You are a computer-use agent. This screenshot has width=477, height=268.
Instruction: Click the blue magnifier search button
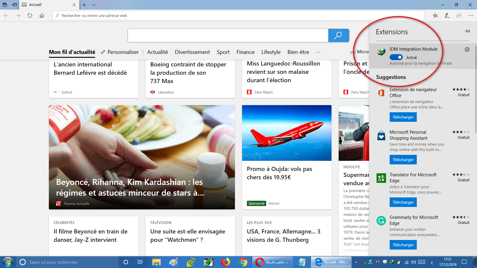[x=338, y=35]
